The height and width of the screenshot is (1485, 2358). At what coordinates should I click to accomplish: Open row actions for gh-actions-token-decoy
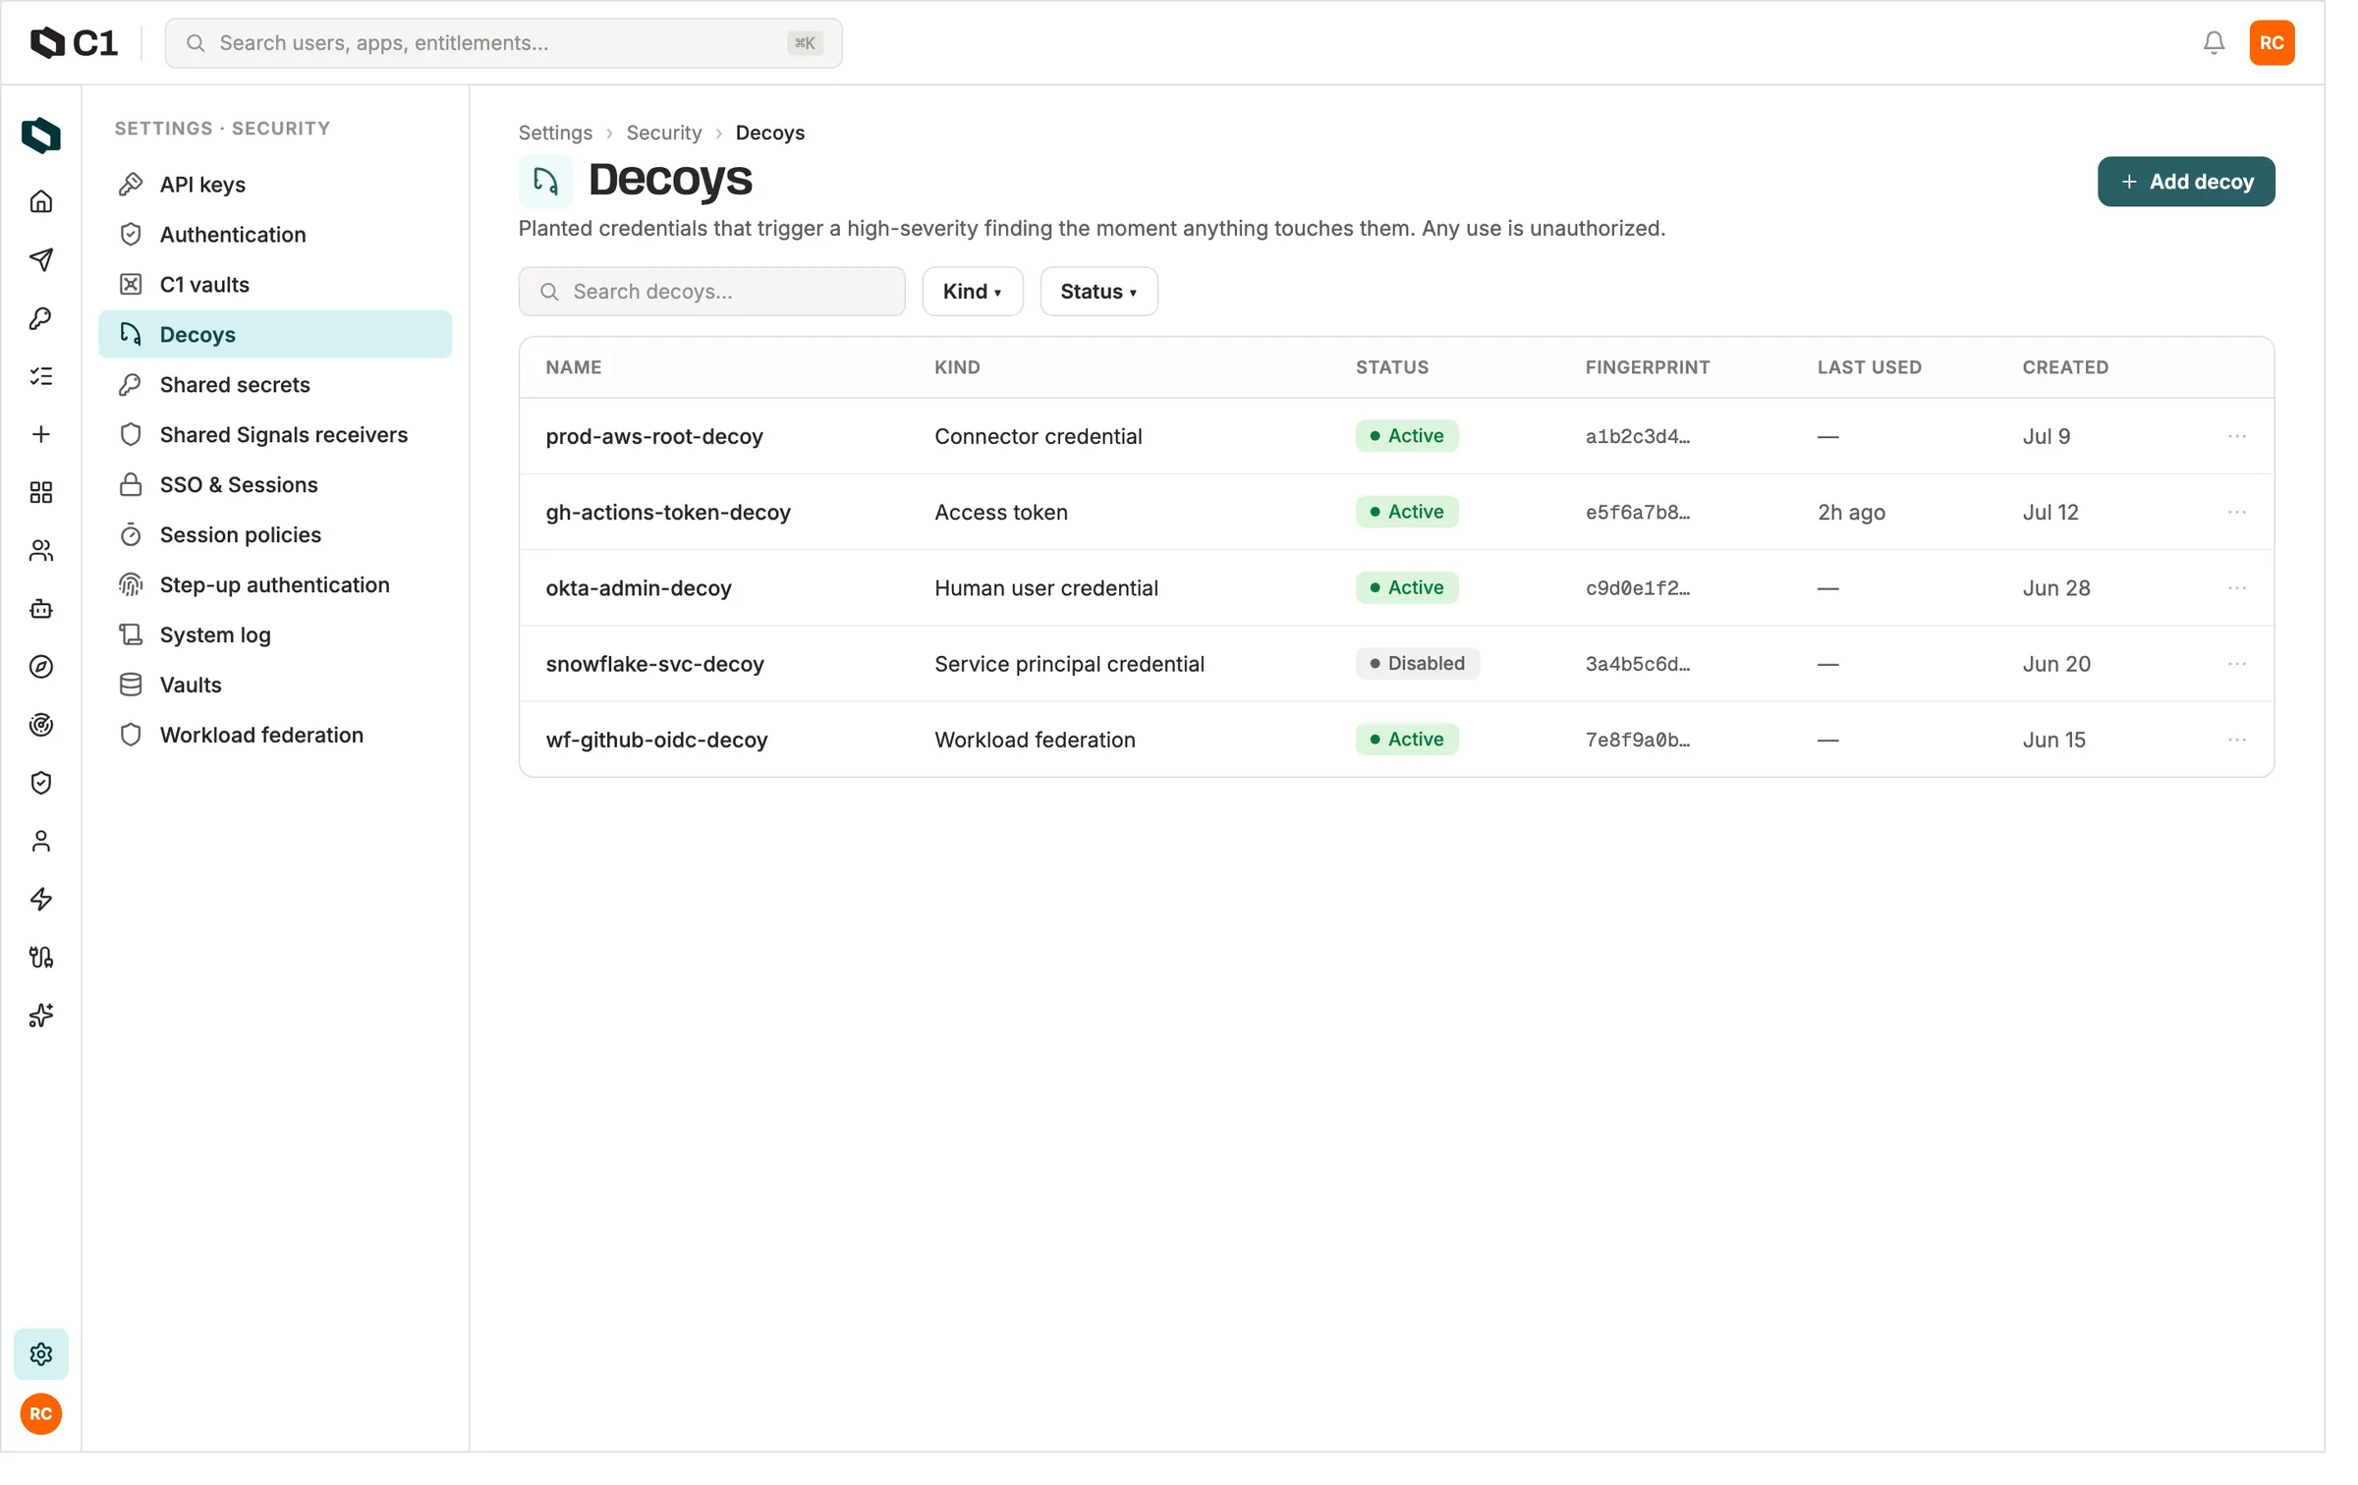pyautogui.click(x=2236, y=512)
